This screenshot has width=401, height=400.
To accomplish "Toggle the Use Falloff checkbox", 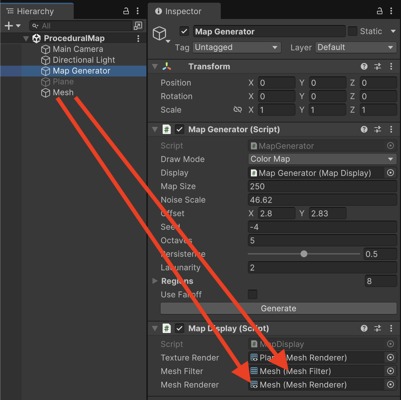I will click(x=253, y=294).
